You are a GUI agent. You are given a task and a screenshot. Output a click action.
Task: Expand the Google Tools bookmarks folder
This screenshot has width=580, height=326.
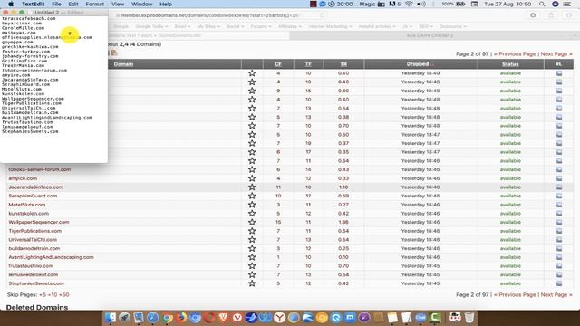(151, 26)
